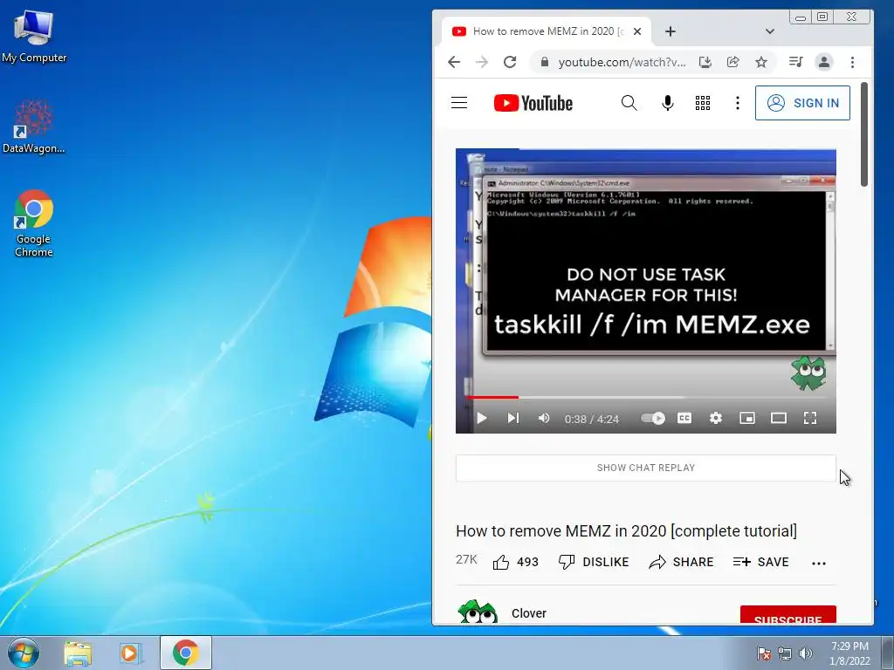Viewport: 894px width, 670px height.
Task: Click the page vertical scrollbar thumb
Action: 863,134
